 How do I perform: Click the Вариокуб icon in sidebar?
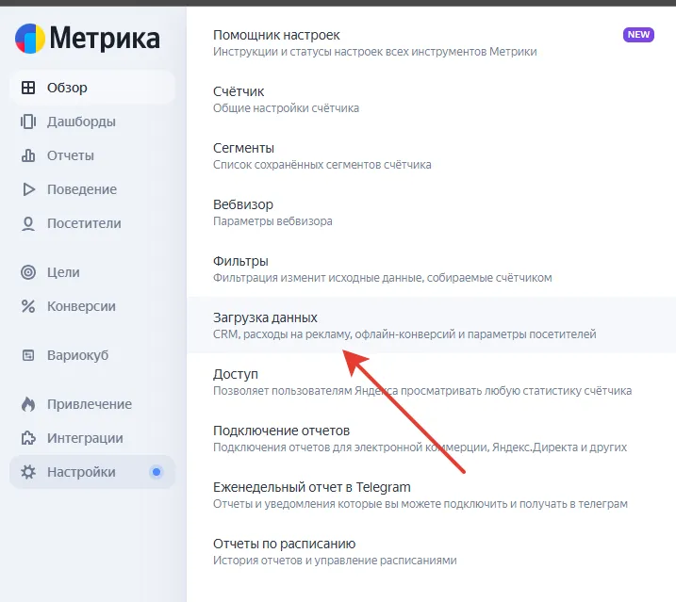[28, 355]
